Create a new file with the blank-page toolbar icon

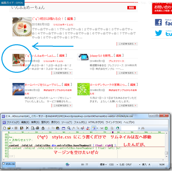click(5, 128)
